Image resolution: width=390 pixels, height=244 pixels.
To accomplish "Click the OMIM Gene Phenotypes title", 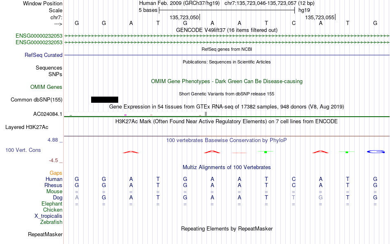I will pos(227,81).
